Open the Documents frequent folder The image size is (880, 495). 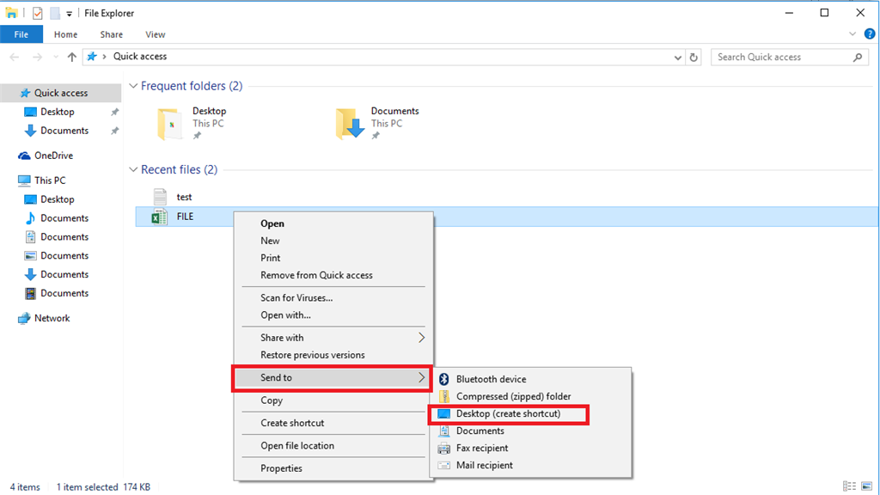(x=394, y=111)
